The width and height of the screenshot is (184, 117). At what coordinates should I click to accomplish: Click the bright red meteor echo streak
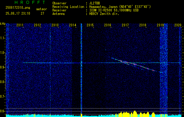pos(135,64)
